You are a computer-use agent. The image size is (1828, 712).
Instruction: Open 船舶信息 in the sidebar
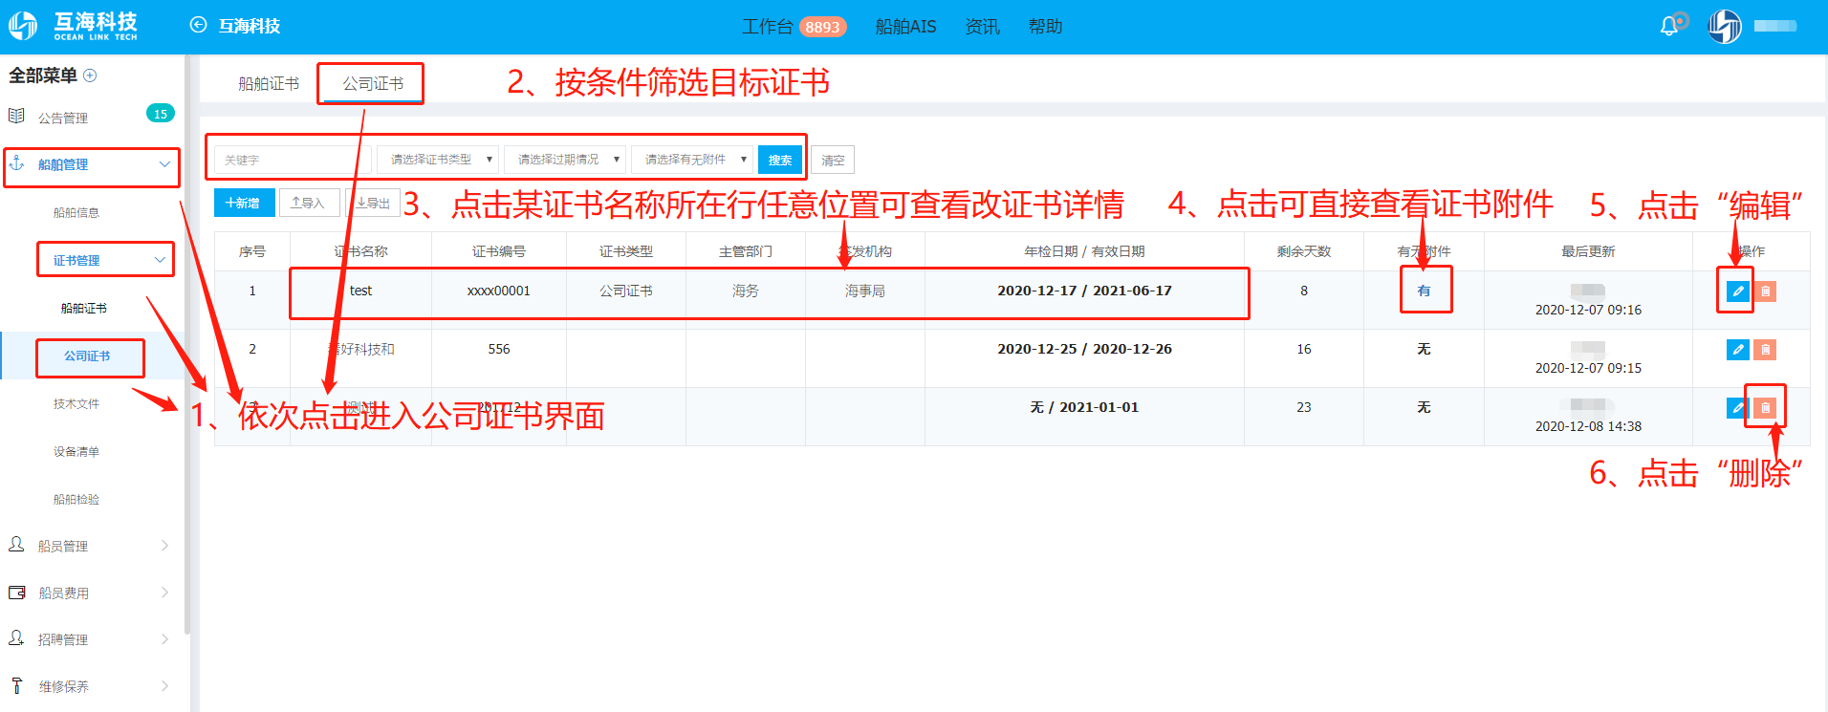pyautogui.click(x=76, y=212)
